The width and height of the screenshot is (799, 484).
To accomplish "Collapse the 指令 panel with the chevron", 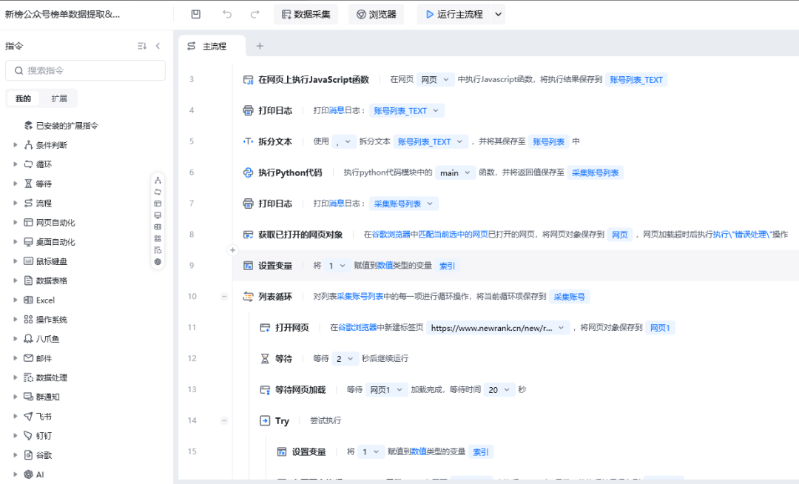I will click(x=158, y=46).
